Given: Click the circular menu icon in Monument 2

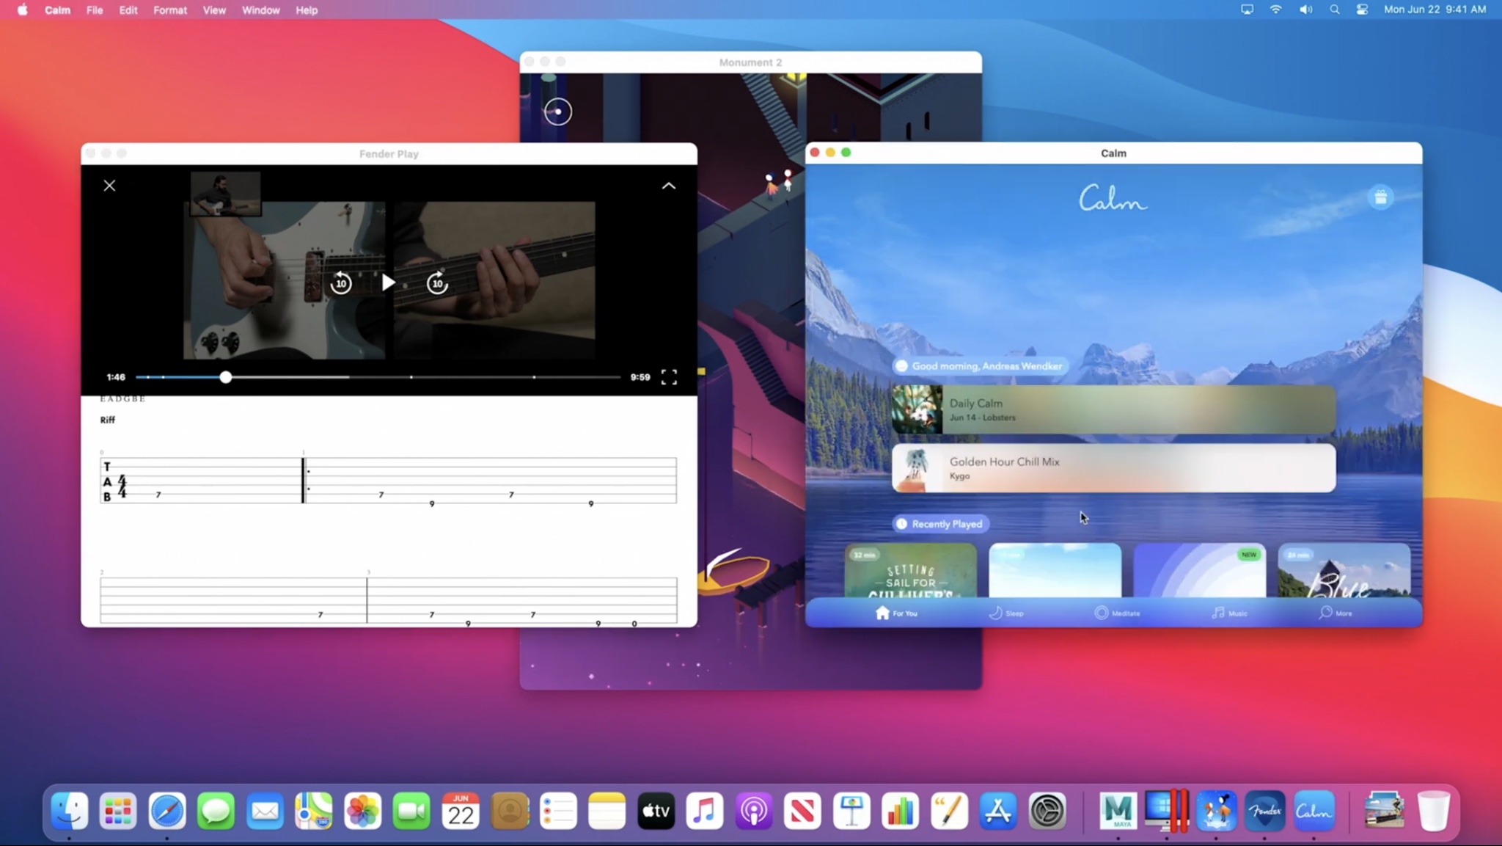Looking at the screenshot, I should (x=558, y=112).
